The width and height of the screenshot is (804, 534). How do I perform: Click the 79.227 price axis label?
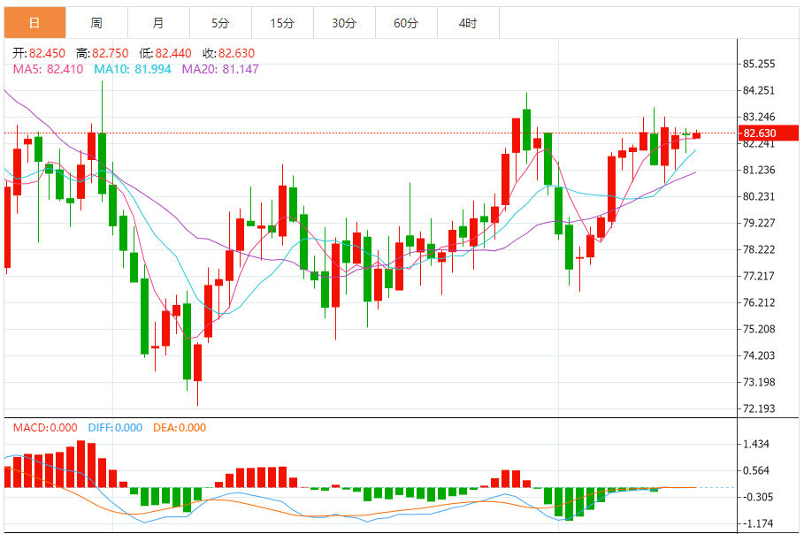pyautogui.click(x=759, y=223)
